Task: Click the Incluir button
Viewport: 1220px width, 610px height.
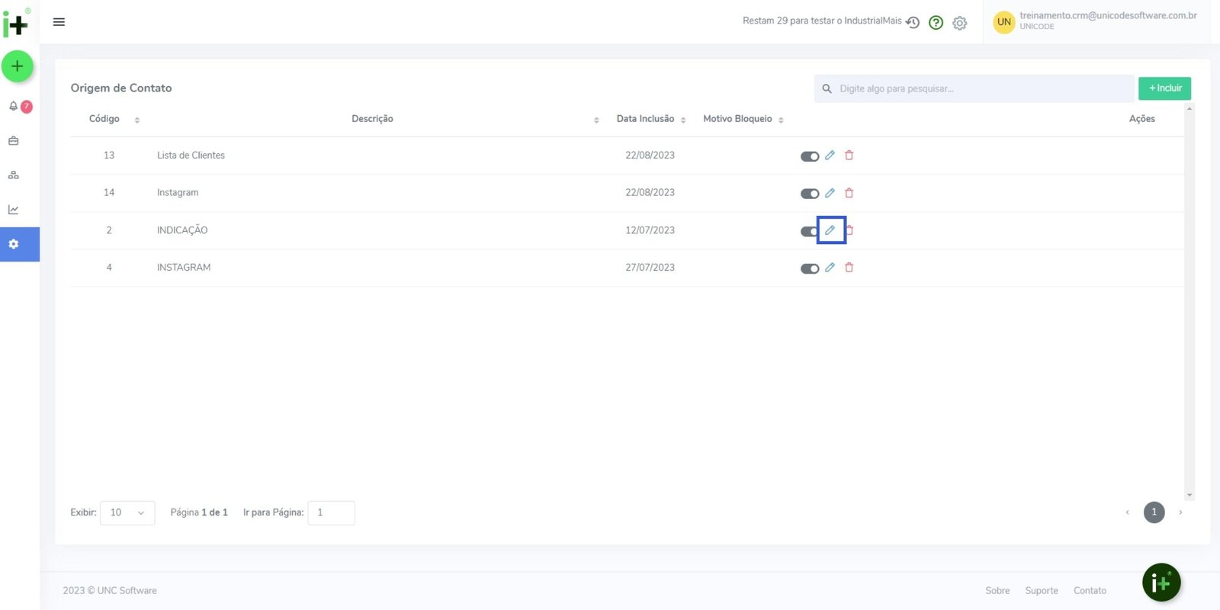Action: point(1164,88)
